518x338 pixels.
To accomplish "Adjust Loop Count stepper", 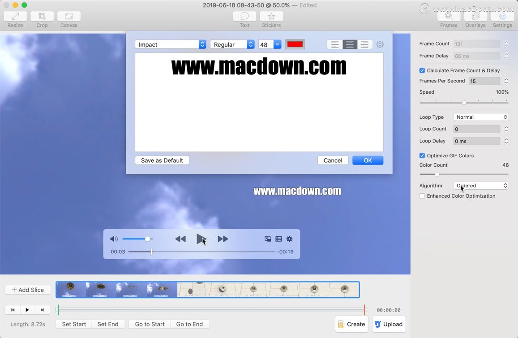I will click(506, 129).
